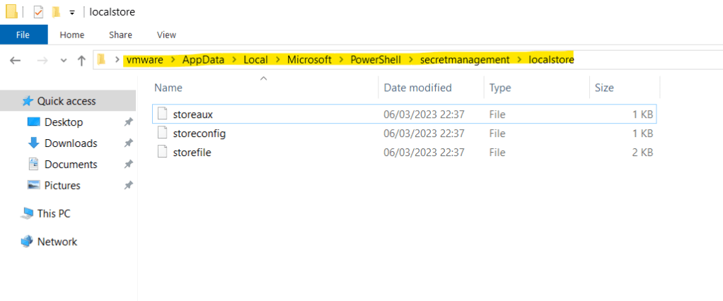Click the Network icon in navigation pane
Image resolution: width=723 pixels, height=301 pixels.
click(x=27, y=242)
